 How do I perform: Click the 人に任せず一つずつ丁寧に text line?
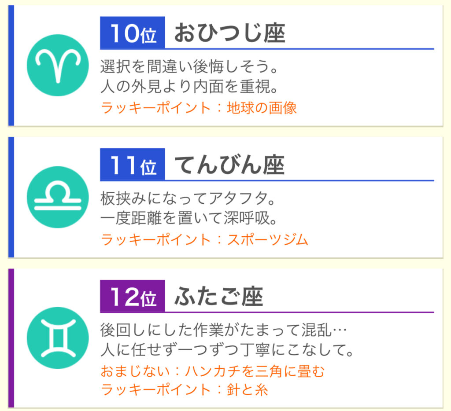pyautogui.click(x=227, y=350)
